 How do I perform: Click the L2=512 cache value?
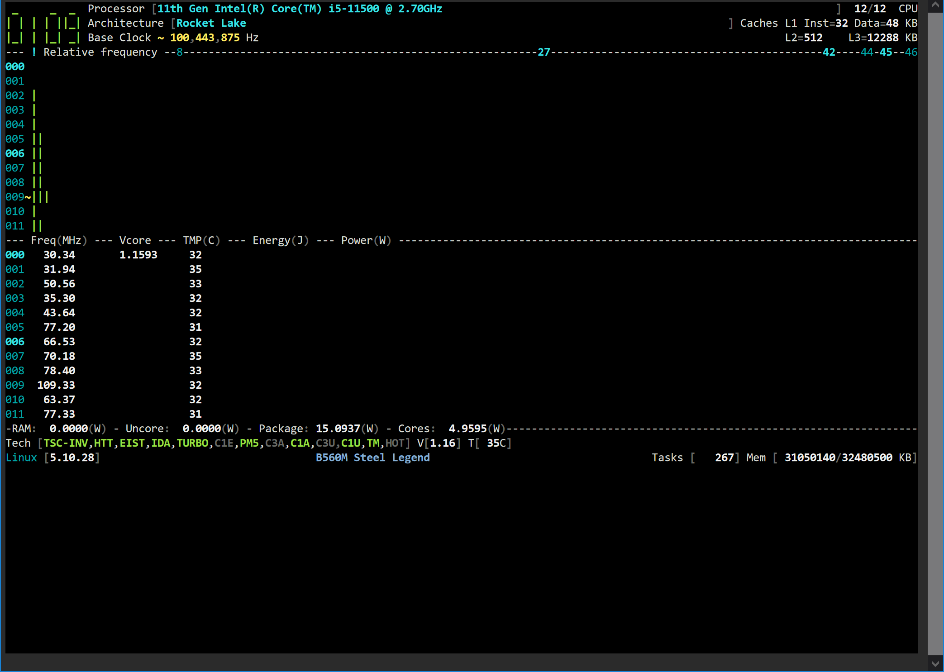point(804,38)
